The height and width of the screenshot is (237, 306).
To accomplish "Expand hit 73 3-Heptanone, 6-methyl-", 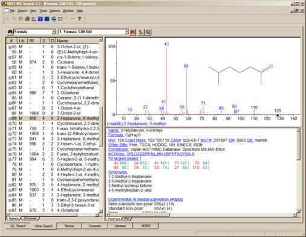I will [x=10, y=139].
